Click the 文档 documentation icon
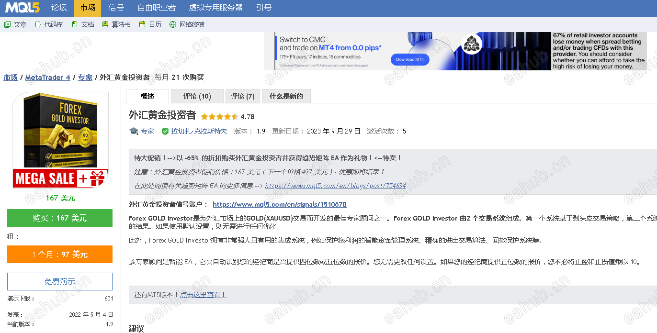 [75, 24]
